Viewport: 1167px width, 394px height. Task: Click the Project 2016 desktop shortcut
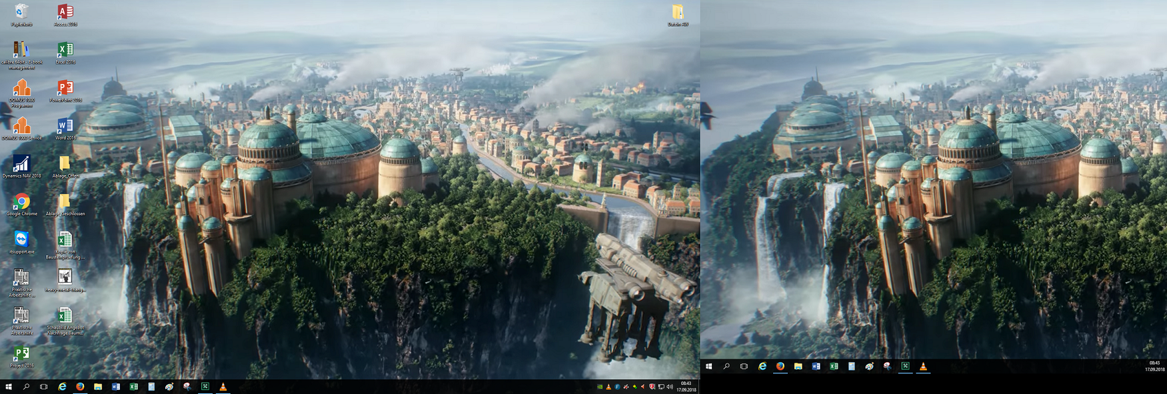pyautogui.click(x=21, y=353)
